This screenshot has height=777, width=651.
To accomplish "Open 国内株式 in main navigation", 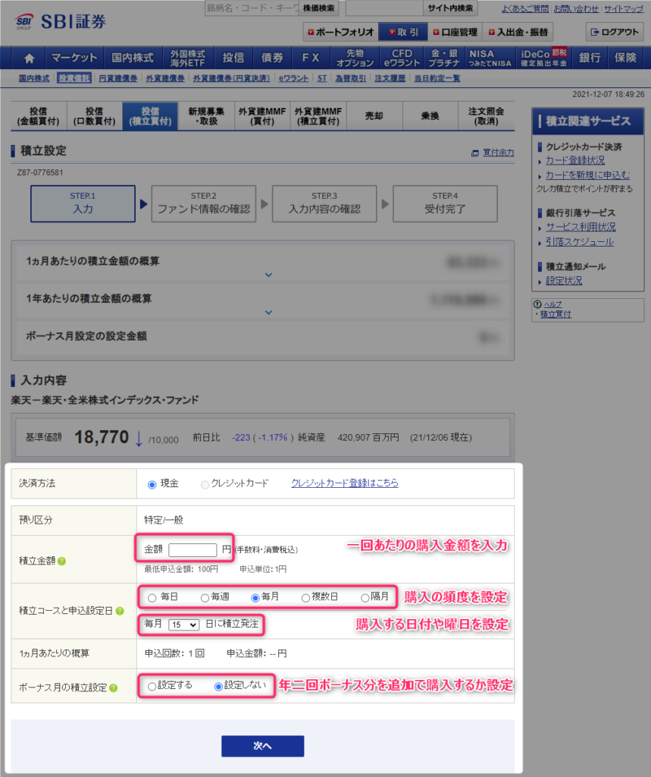I will (x=133, y=58).
